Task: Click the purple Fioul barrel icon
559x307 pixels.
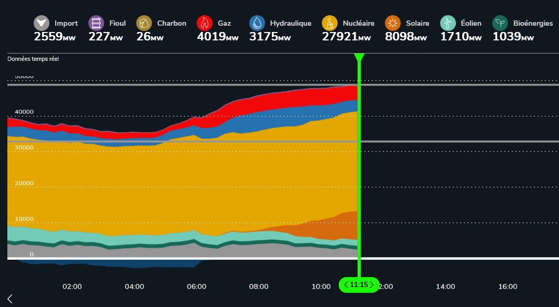Action: pyautogui.click(x=96, y=23)
